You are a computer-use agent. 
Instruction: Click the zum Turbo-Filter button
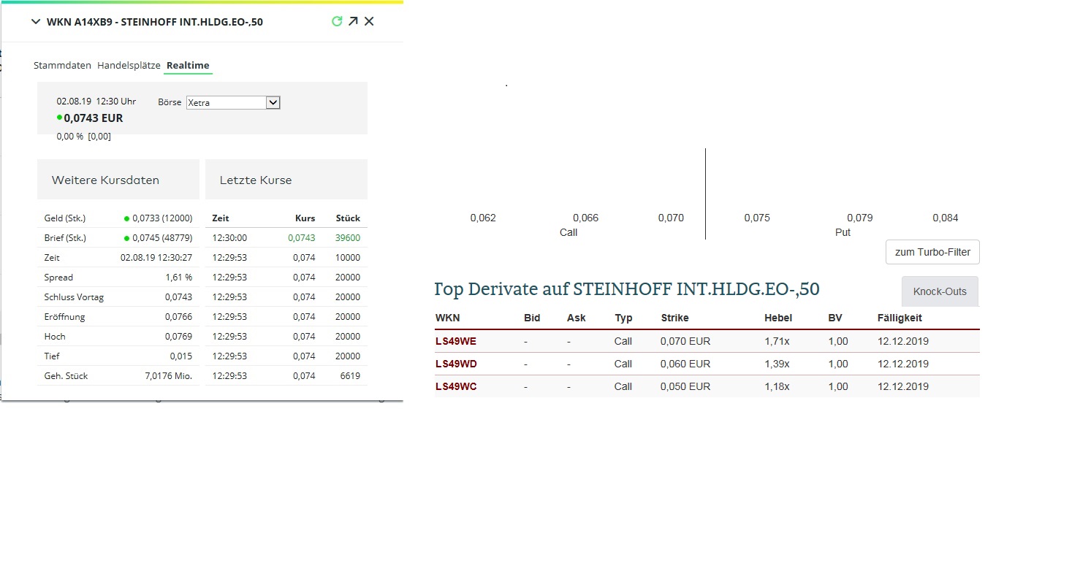[x=932, y=252]
